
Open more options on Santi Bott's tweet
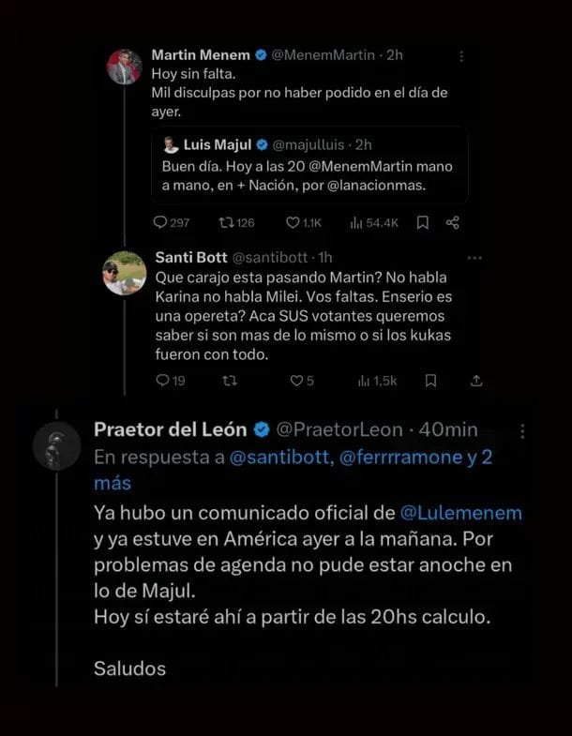[474, 258]
